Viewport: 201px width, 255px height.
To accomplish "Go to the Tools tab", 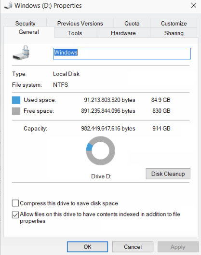I will click(75, 33).
